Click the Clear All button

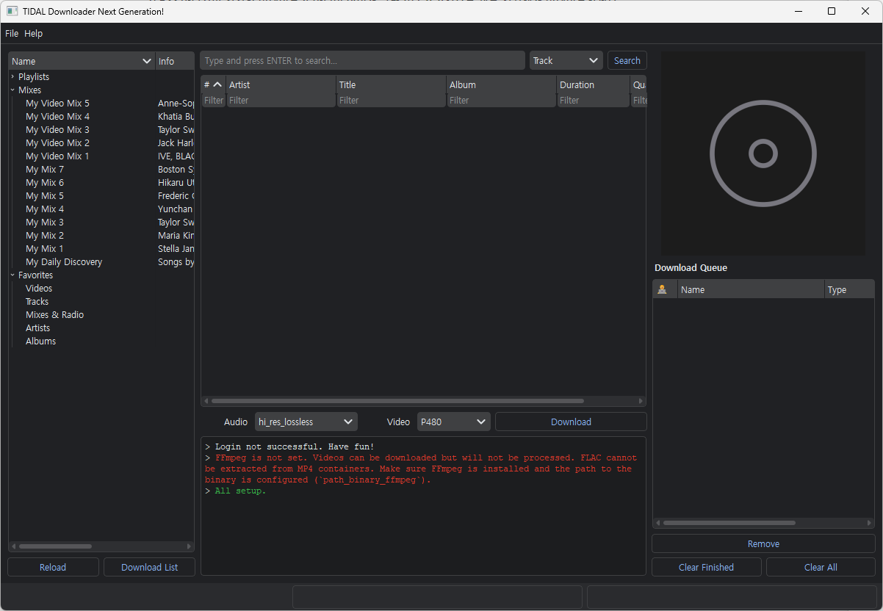(821, 567)
